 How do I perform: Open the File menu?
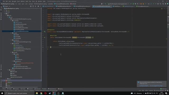point(4,1)
